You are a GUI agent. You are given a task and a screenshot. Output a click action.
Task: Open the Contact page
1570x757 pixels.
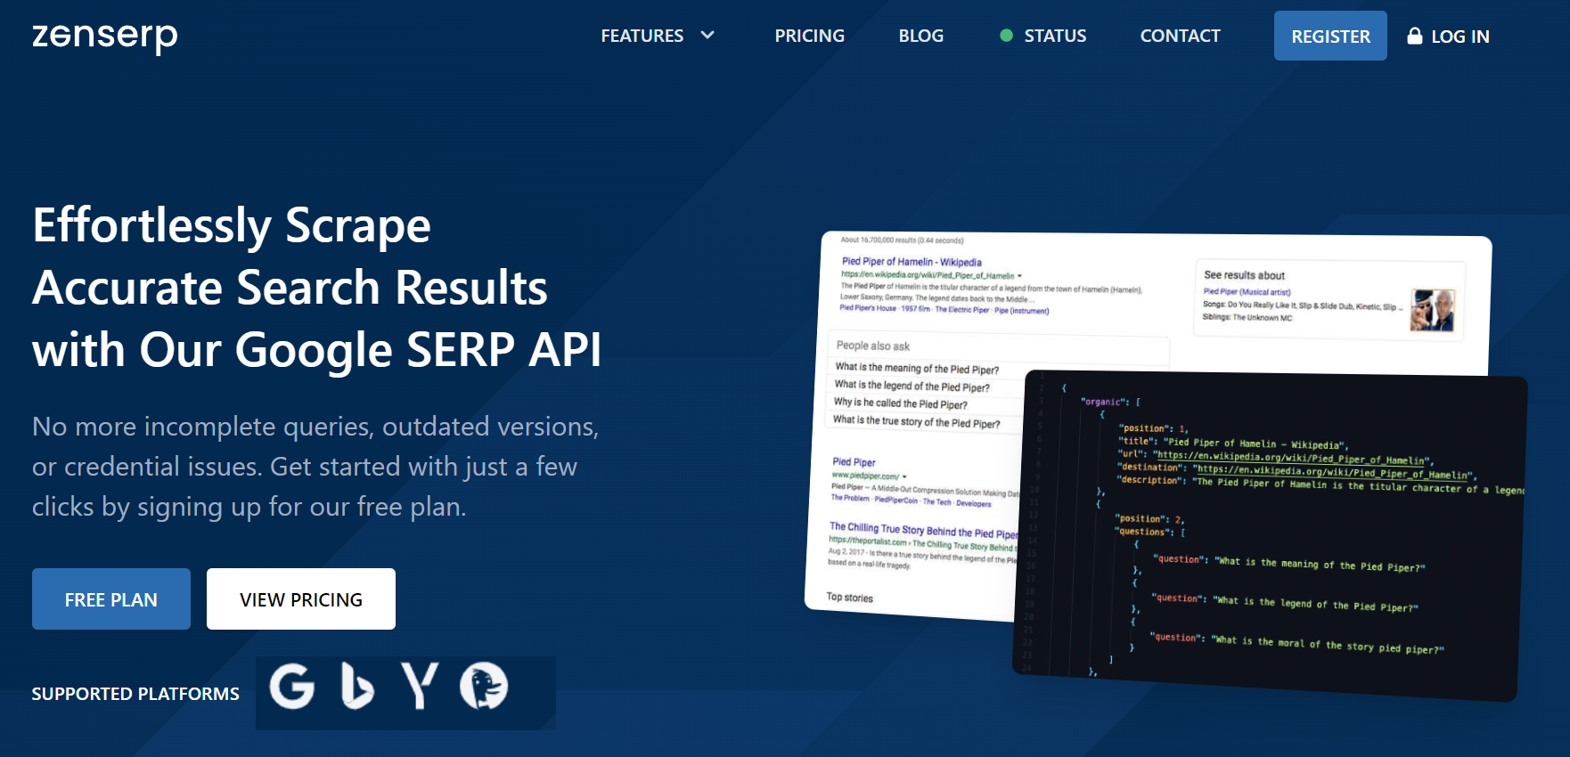(x=1181, y=36)
